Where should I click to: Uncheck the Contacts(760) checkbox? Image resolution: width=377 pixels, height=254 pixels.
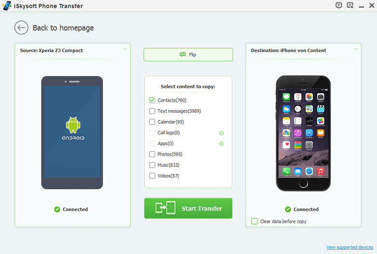coord(152,100)
